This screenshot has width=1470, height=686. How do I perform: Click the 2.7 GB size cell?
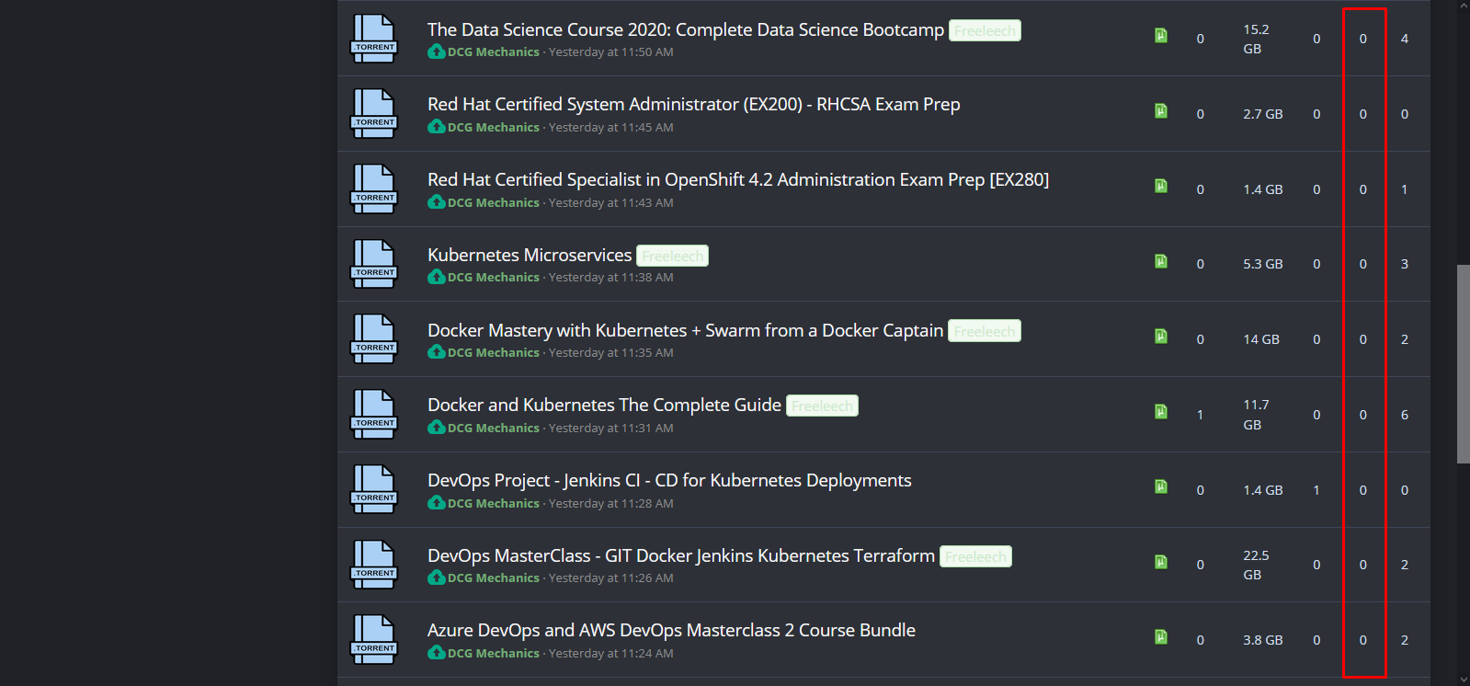pyautogui.click(x=1263, y=114)
